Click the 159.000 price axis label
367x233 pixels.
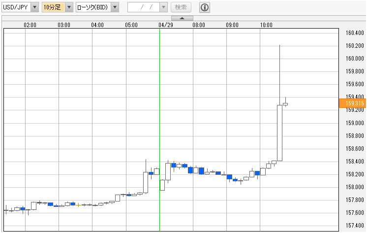(x=355, y=123)
